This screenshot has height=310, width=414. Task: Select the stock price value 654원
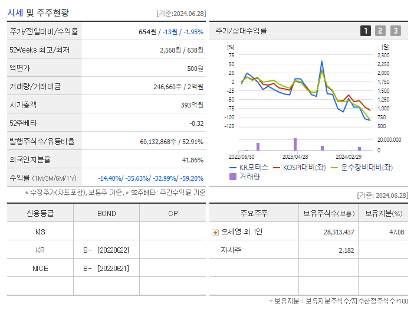(x=147, y=32)
